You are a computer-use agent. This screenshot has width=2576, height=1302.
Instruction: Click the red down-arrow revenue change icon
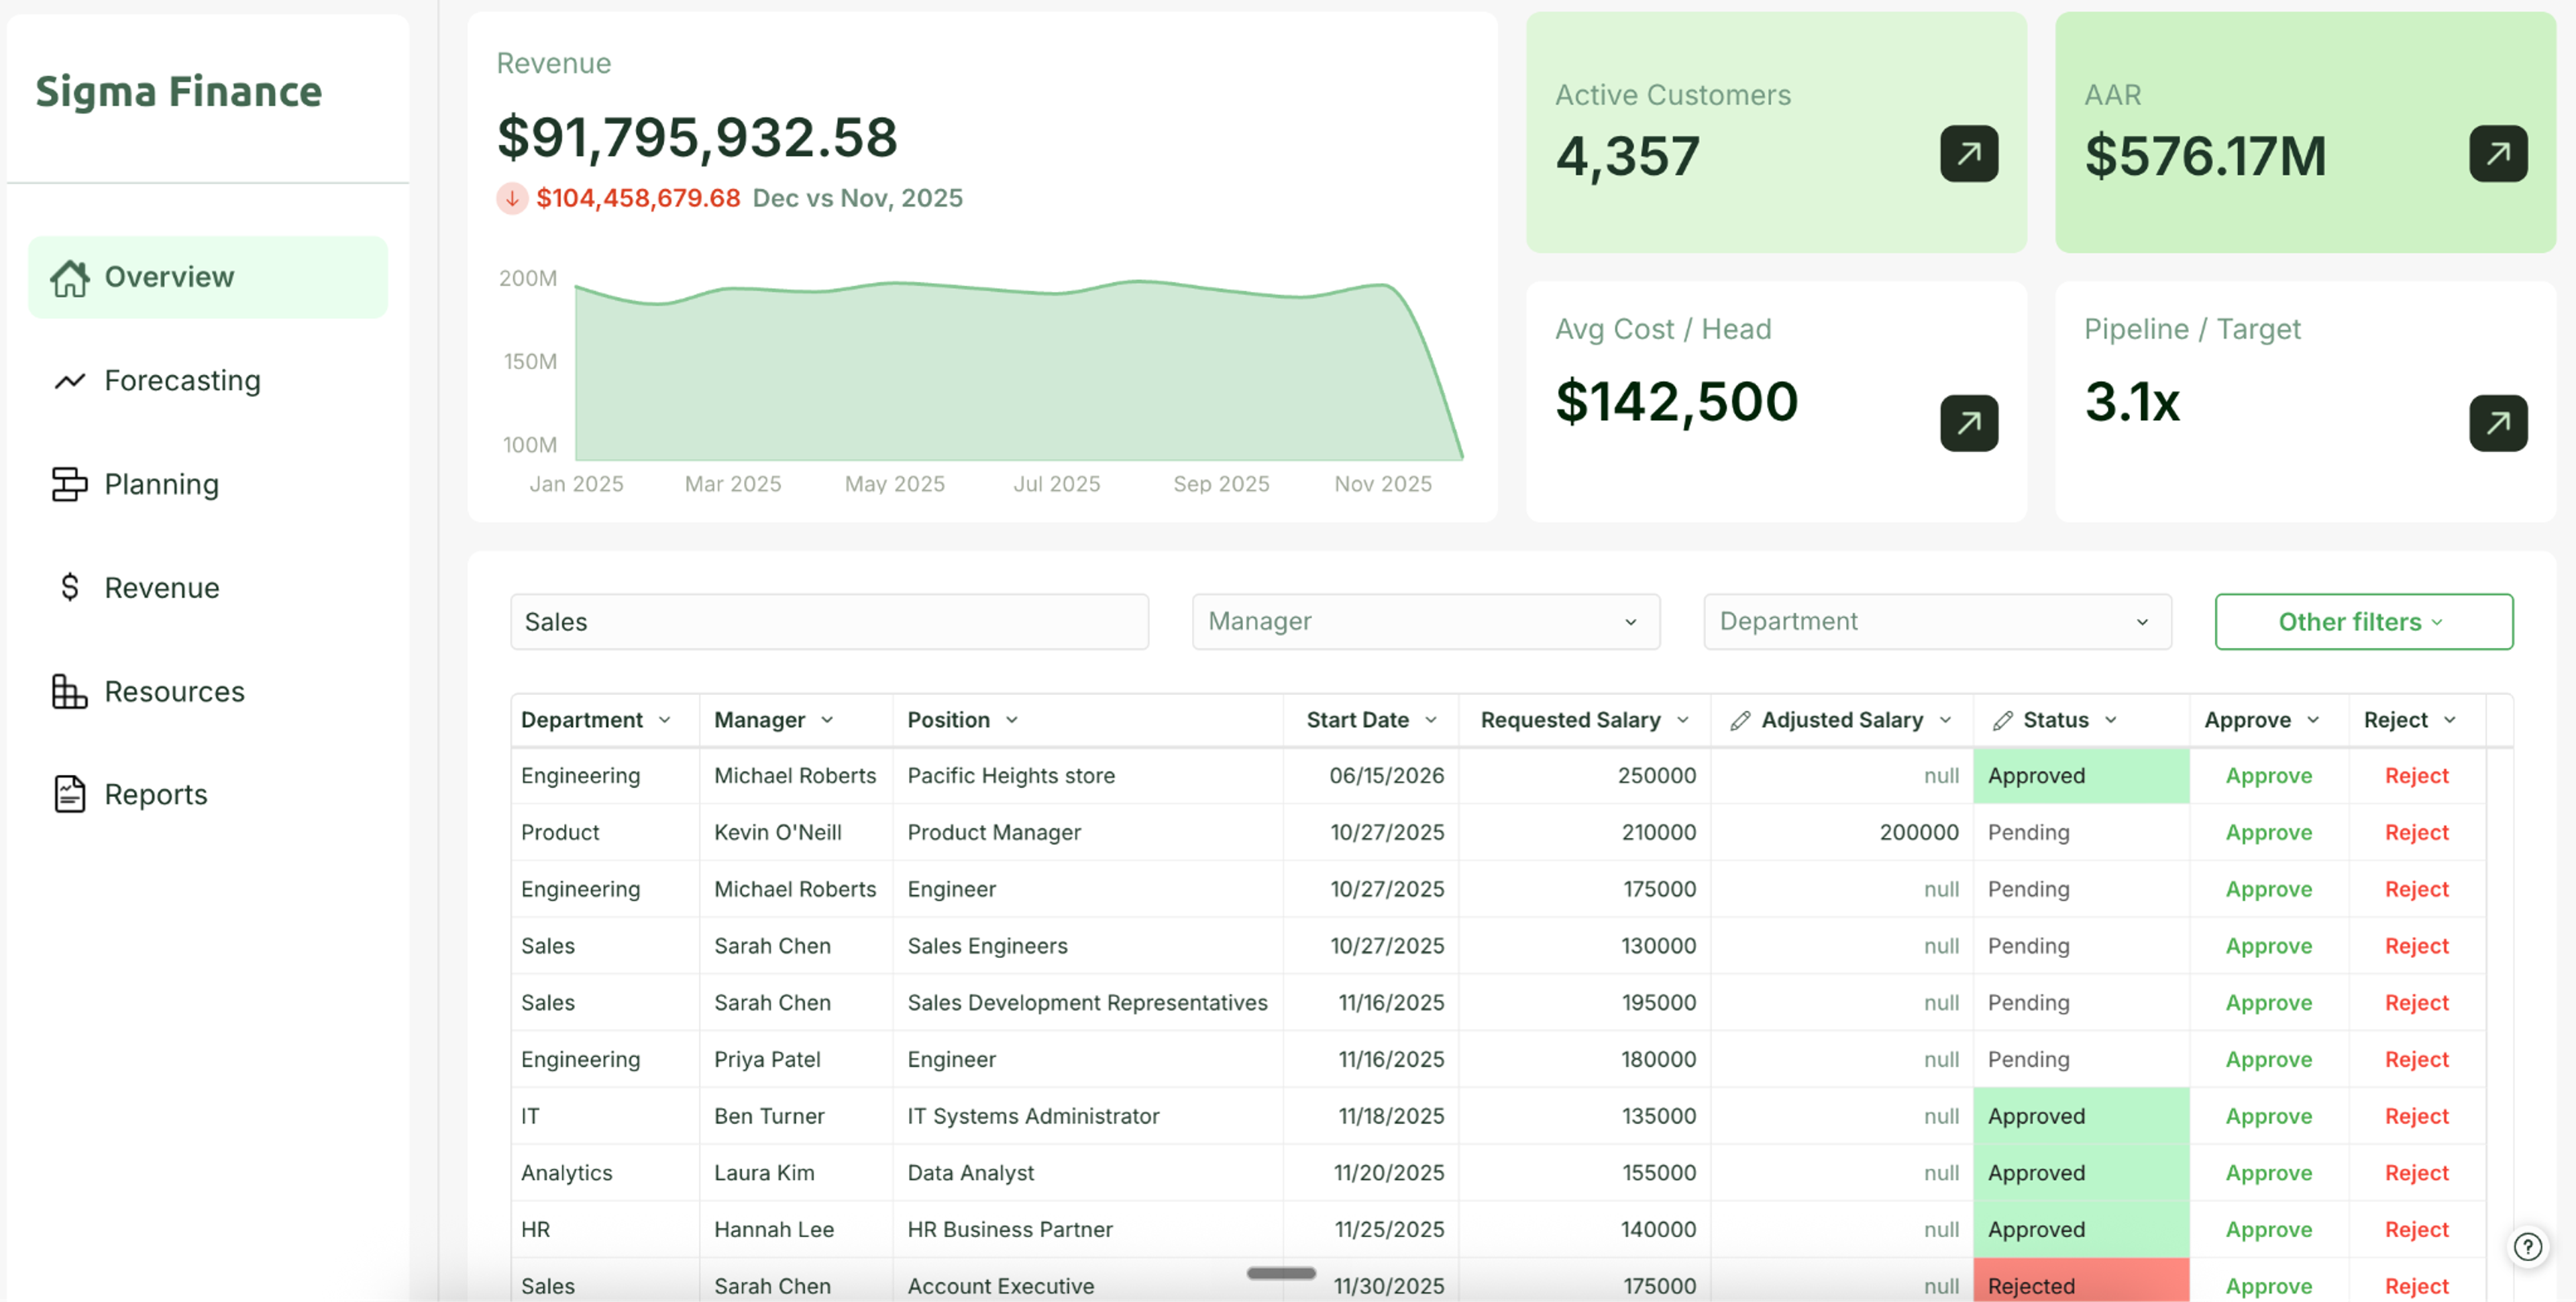point(512,198)
